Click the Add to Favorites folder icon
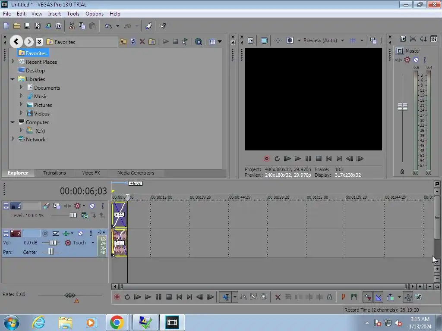This screenshot has width=442, height=331. pos(152,42)
